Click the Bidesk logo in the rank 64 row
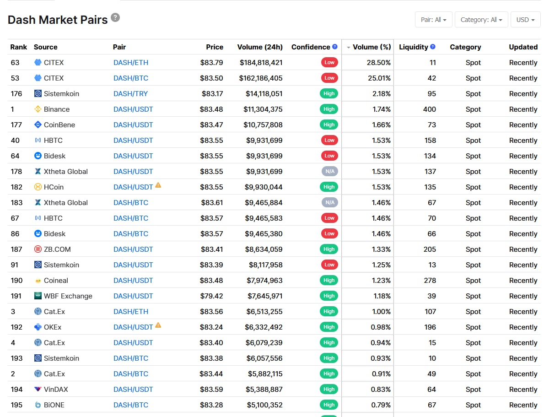Viewport: 544px width, 417px height. (x=38, y=156)
